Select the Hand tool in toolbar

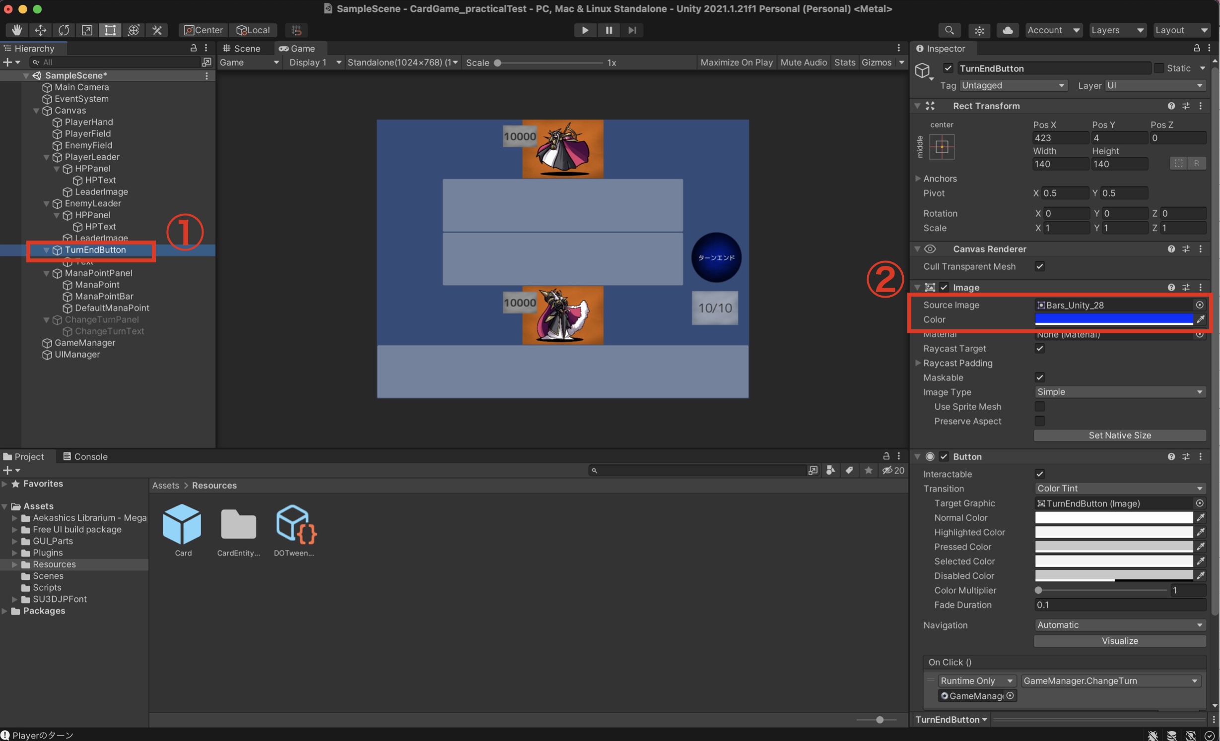tap(16, 30)
